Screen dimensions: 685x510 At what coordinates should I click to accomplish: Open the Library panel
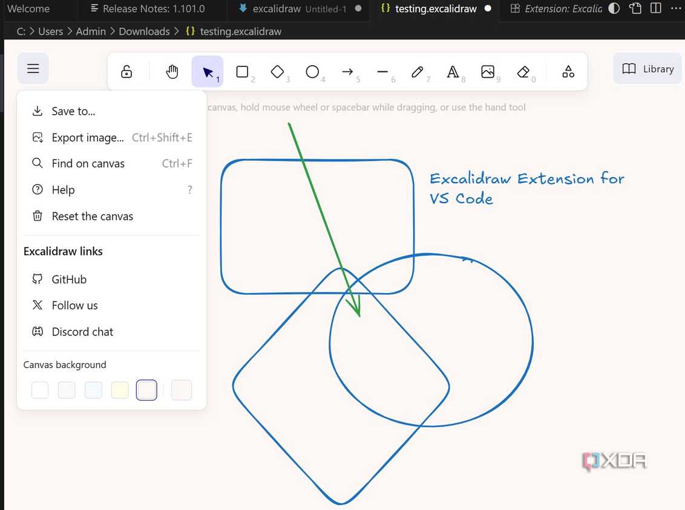click(647, 68)
